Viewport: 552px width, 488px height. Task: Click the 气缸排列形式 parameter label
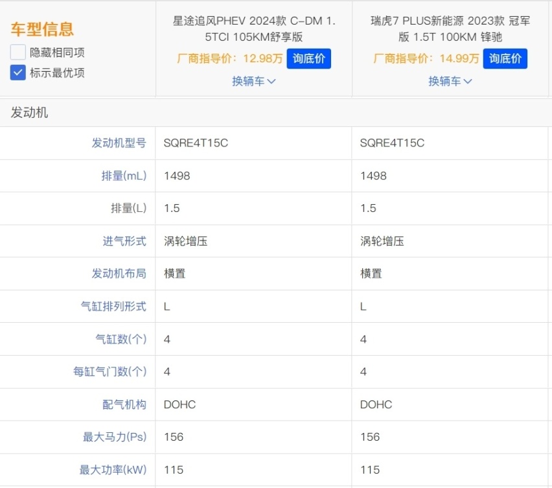click(113, 307)
